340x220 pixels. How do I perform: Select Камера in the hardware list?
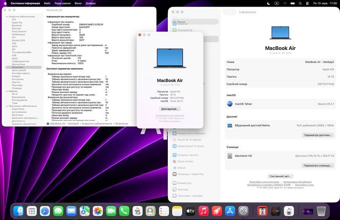point(16,76)
